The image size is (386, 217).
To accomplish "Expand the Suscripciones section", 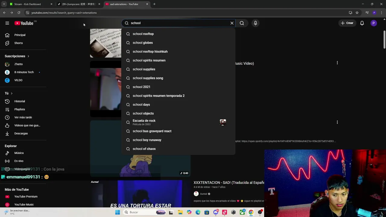I will point(17,56).
